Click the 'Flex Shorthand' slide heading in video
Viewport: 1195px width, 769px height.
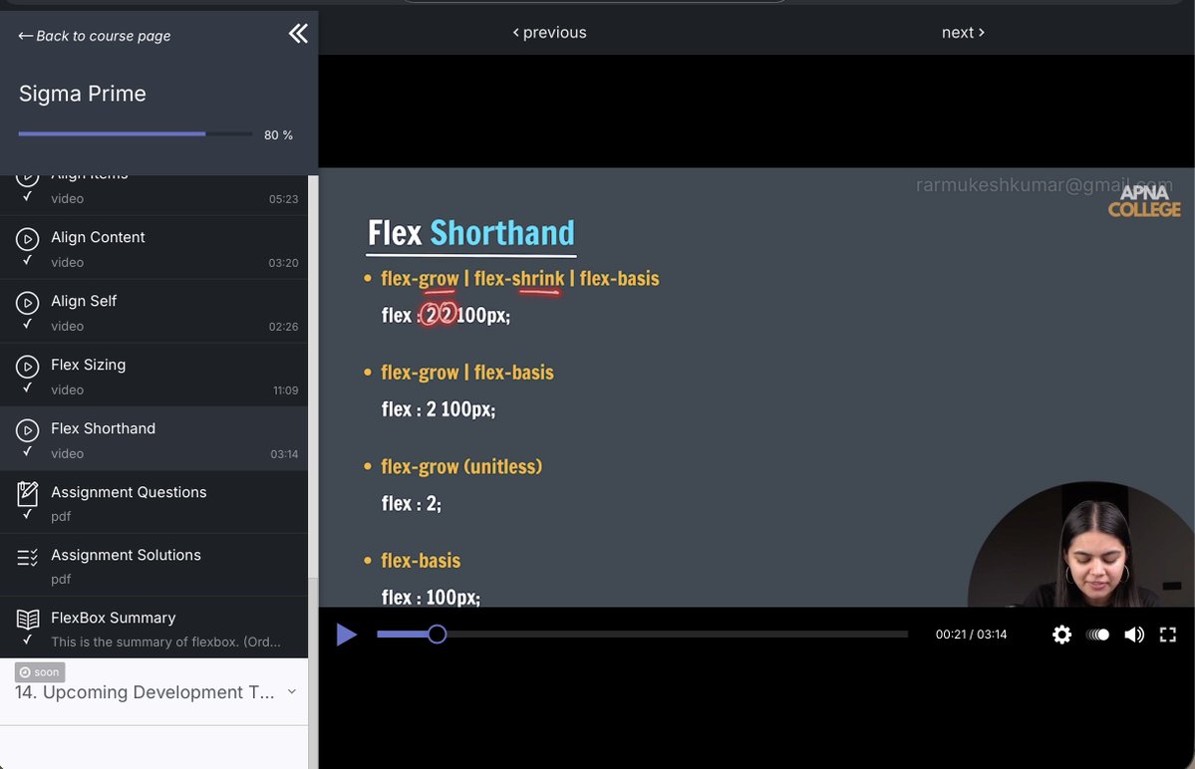pos(471,233)
